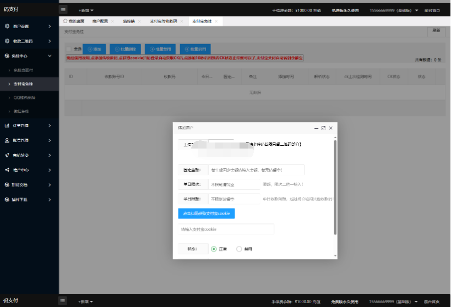
Task: Expand the 对接文档 sidebar menu chevron
Action: click(x=50, y=185)
